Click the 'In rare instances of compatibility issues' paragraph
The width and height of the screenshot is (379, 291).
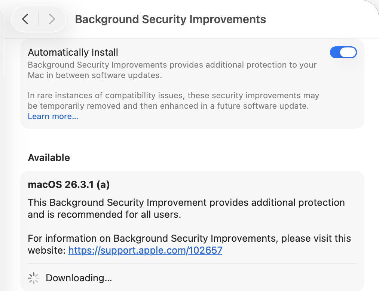173,95
